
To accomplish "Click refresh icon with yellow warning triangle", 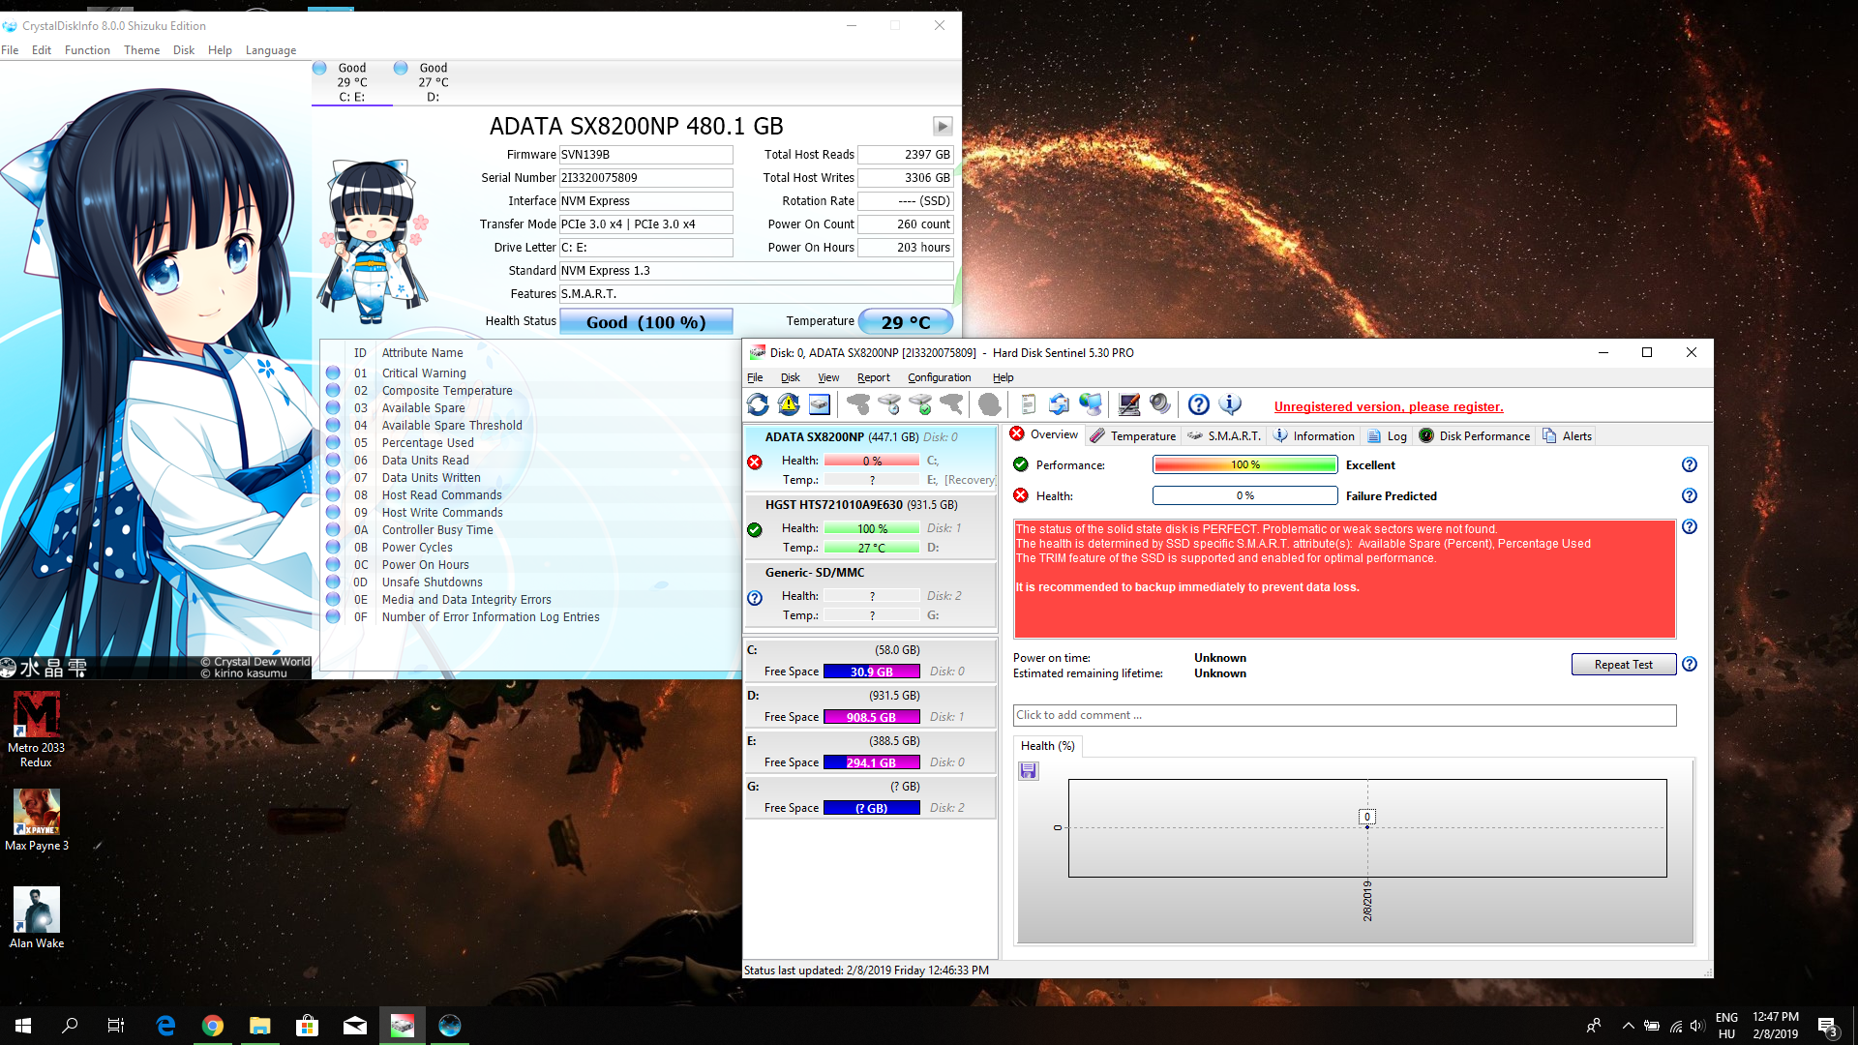I will tap(789, 404).
